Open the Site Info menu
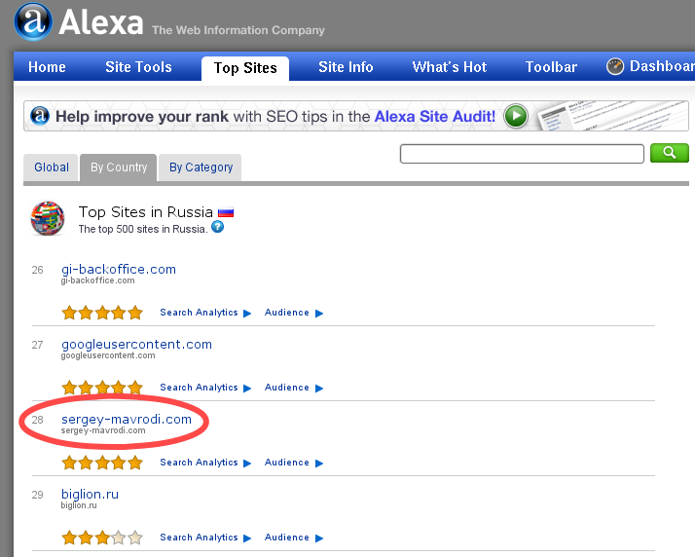This screenshot has width=695, height=557. pos(346,67)
